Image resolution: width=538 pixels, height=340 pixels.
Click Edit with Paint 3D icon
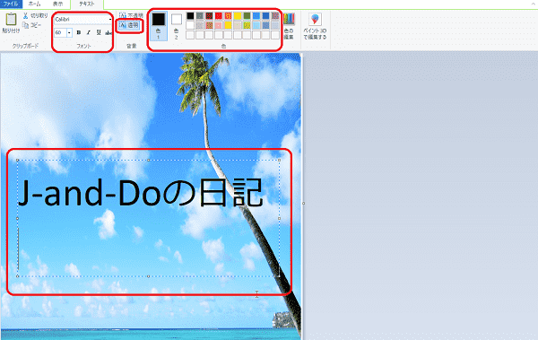click(315, 20)
